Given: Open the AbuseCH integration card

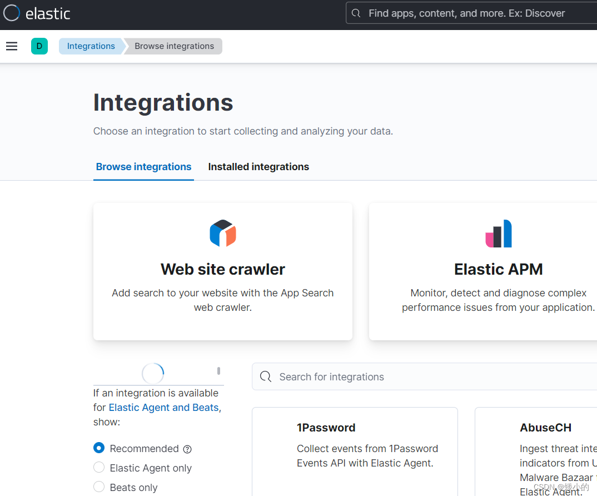Looking at the screenshot, I should [536, 452].
